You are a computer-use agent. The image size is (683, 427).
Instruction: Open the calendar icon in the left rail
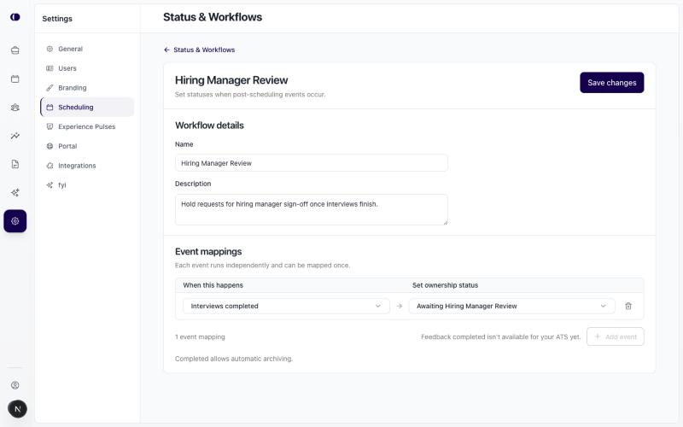coord(15,79)
